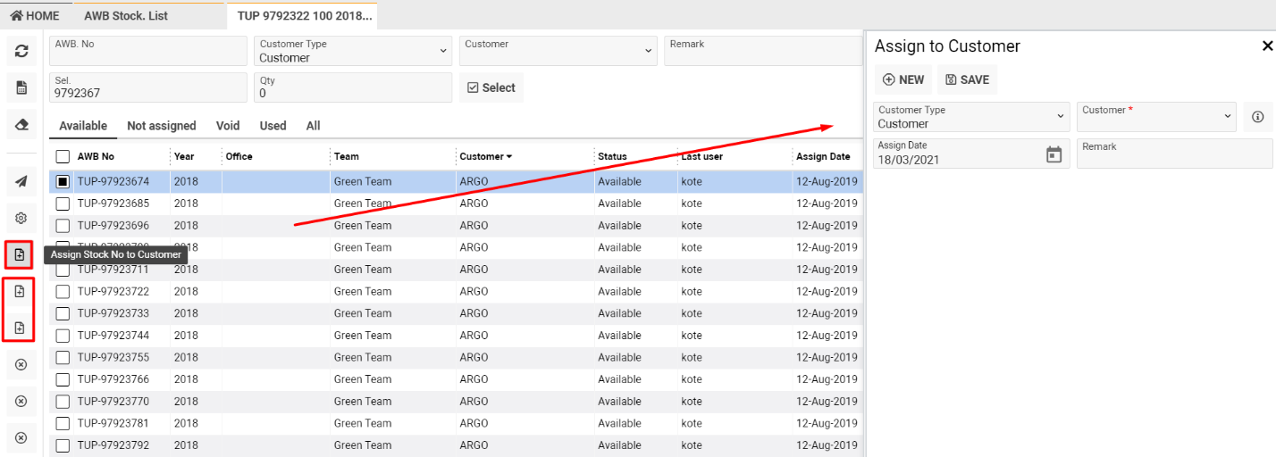Click the NEW button
The width and height of the screenshot is (1276, 457).
point(903,79)
